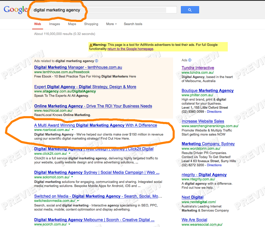
Task: Switch to the Images tab
Action: coord(54,24)
